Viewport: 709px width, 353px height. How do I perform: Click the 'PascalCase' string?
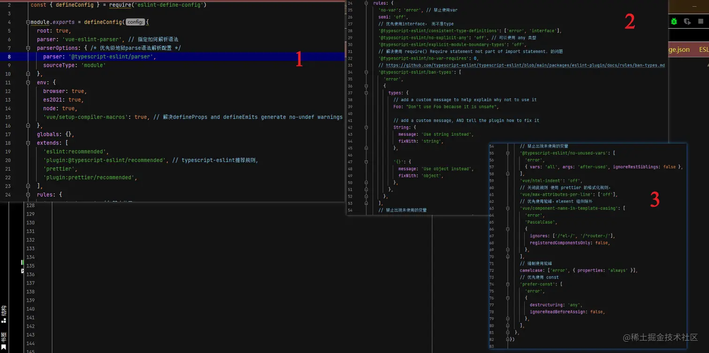click(x=539, y=222)
